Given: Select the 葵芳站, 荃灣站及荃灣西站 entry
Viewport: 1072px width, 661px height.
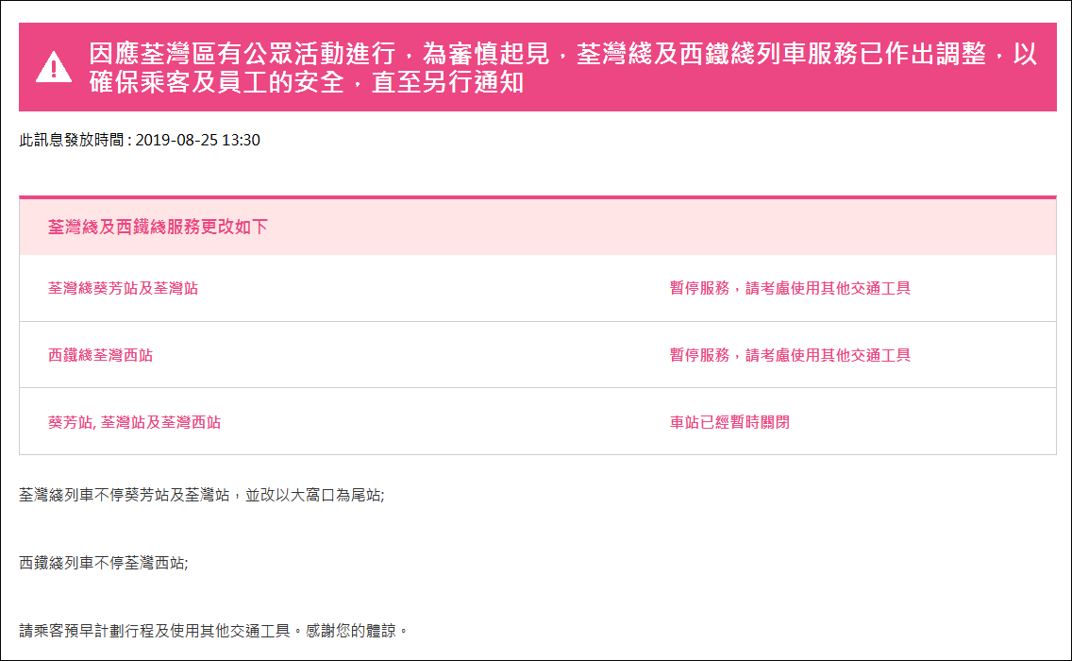Looking at the screenshot, I should [x=134, y=422].
